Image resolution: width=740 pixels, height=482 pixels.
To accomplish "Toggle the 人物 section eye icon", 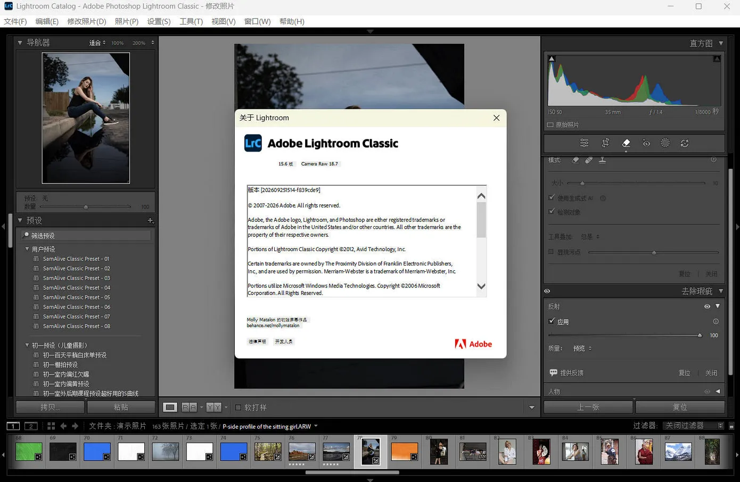I will pyautogui.click(x=707, y=392).
